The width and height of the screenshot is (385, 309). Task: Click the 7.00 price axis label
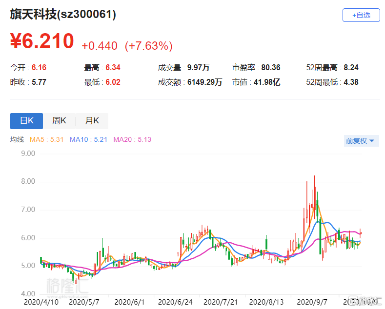tap(28, 210)
